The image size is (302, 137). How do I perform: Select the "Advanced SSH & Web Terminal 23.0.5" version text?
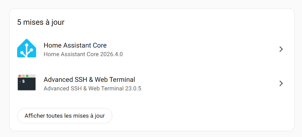coord(92,88)
